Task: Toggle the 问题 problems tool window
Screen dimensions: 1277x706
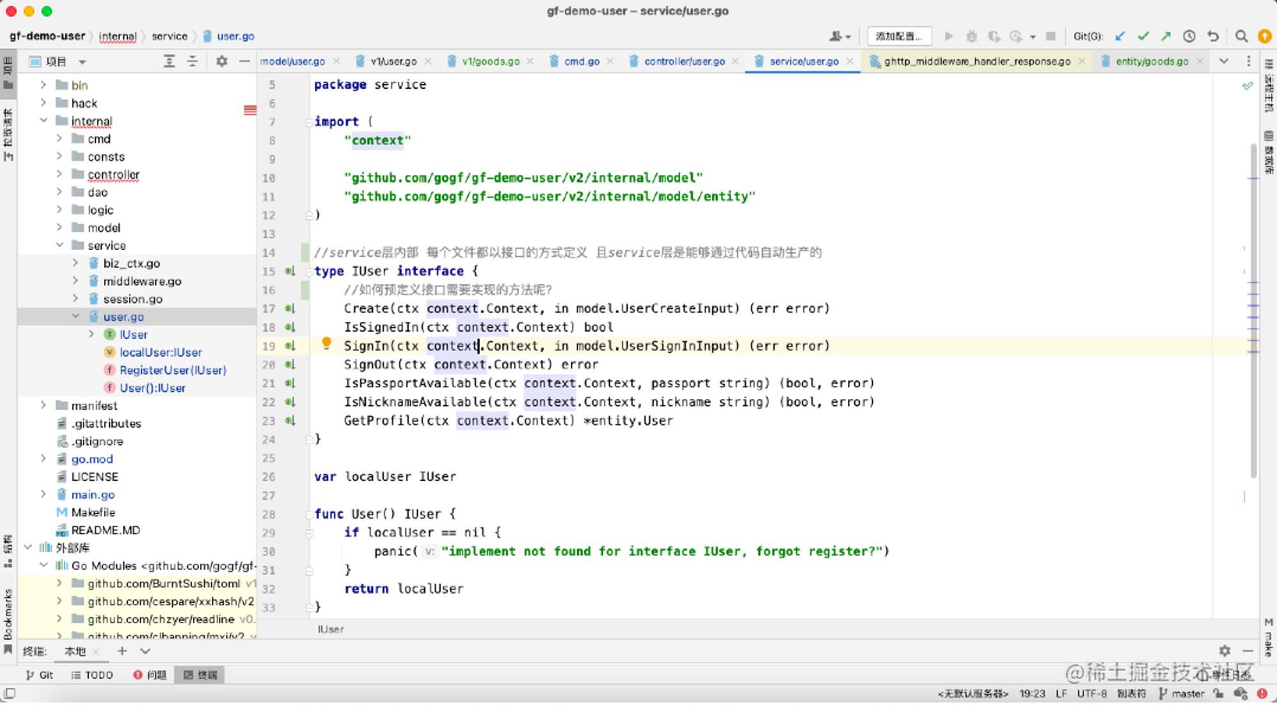Action: tap(150, 675)
